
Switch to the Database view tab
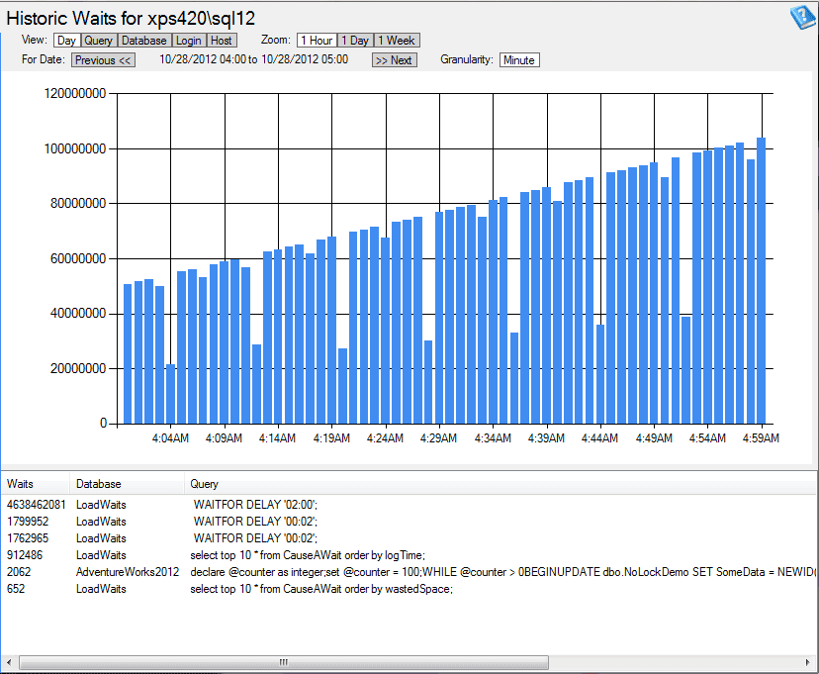click(x=144, y=41)
